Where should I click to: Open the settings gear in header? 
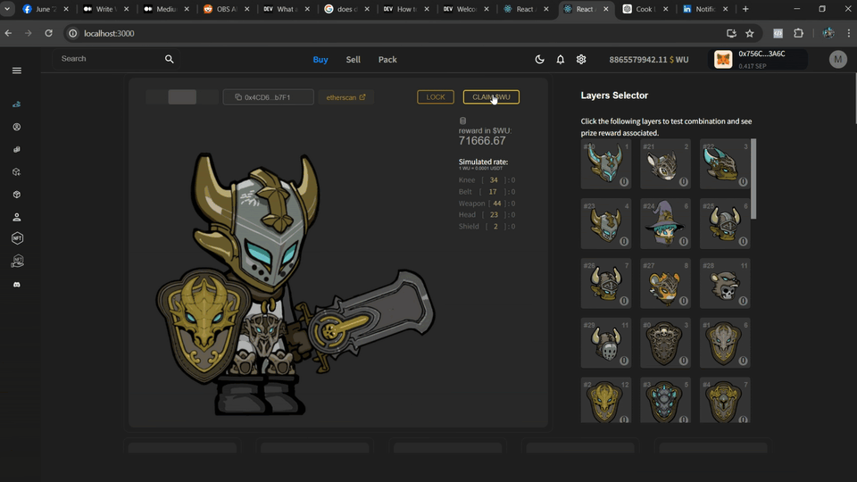(581, 59)
